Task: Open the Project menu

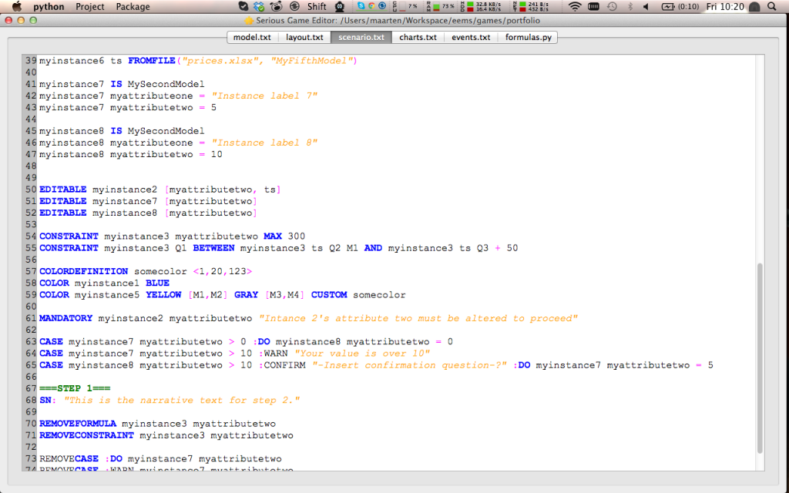Action: 90,6
